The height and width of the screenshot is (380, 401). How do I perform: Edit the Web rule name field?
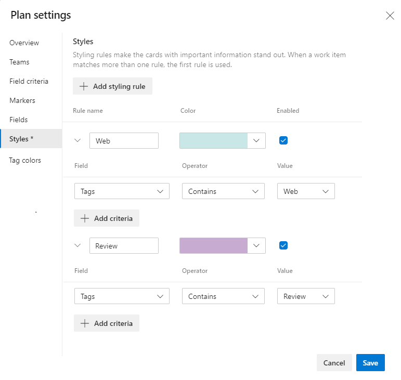(124, 140)
